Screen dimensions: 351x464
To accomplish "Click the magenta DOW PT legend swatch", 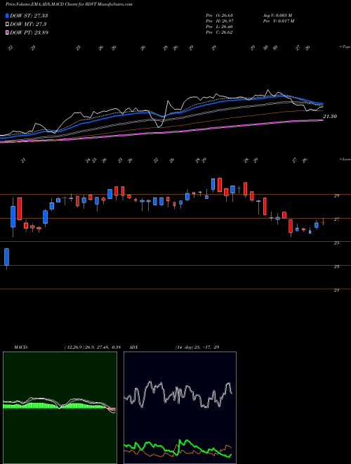I will (x=7, y=32).
